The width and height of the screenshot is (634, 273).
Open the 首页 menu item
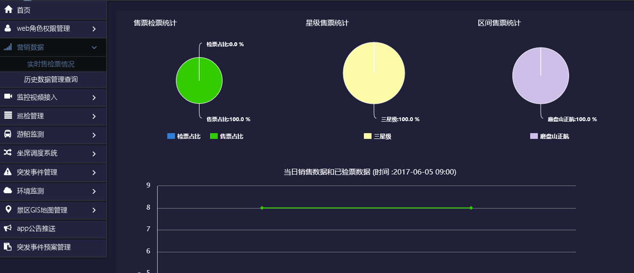coord(53,10)
